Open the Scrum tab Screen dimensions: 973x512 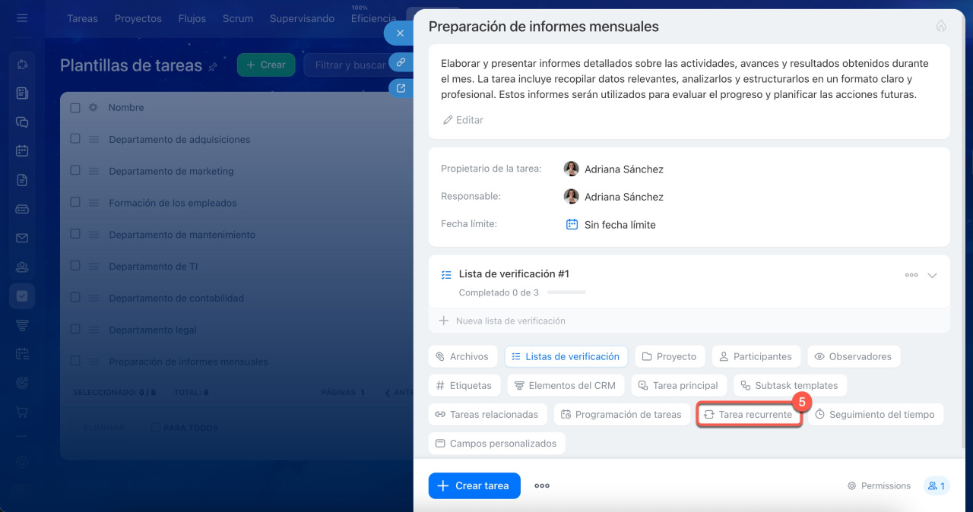pos(238,18)
